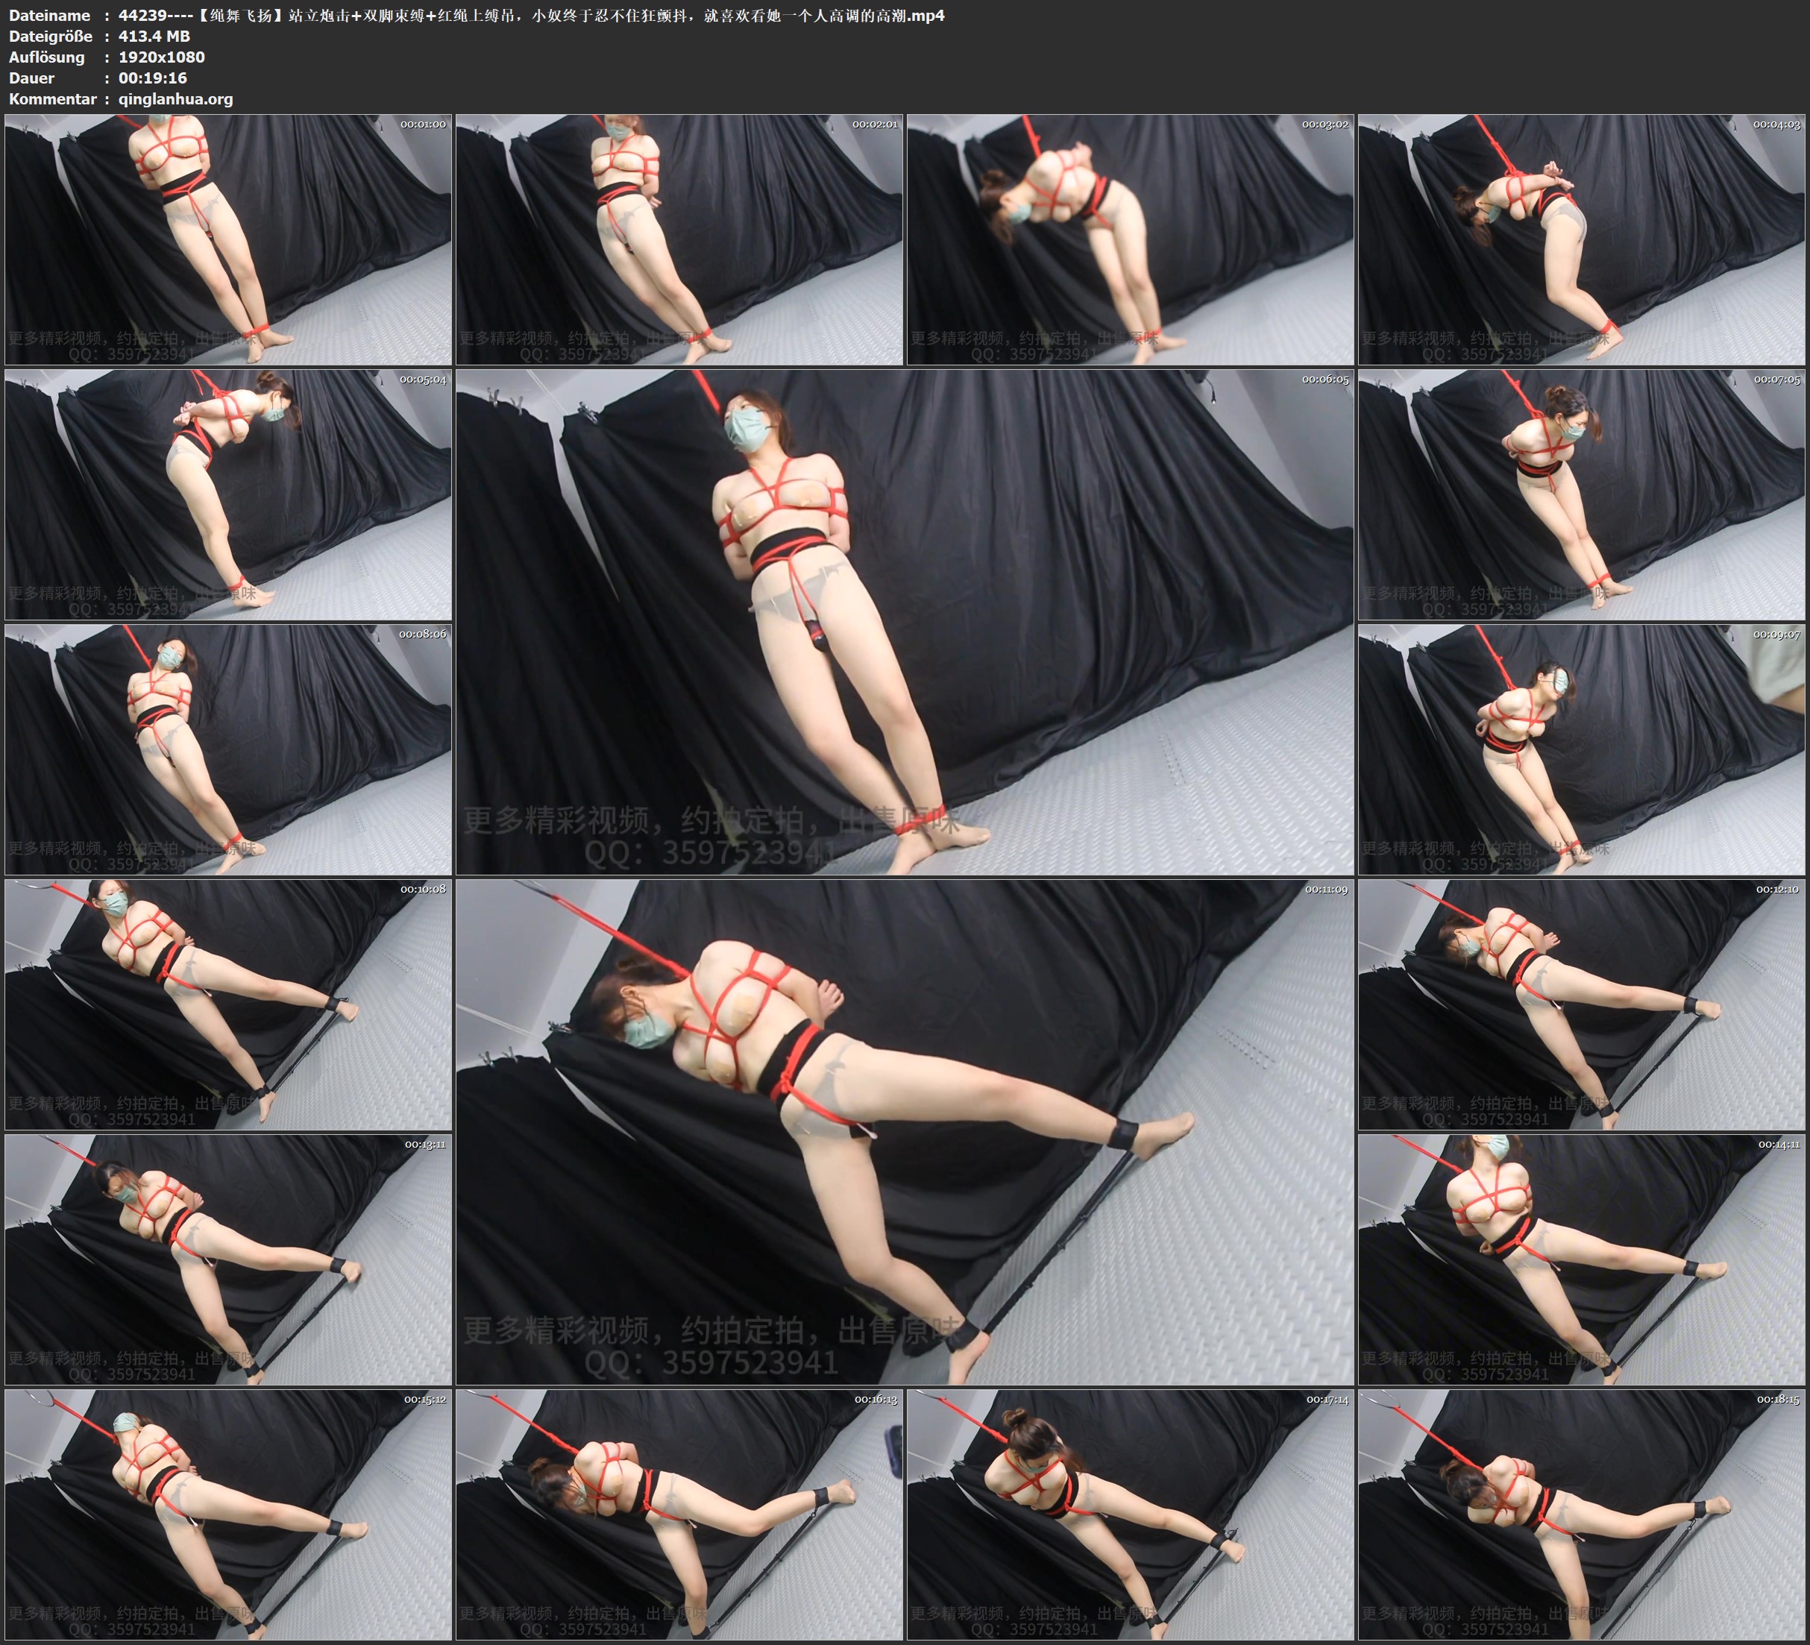1810x1645 pixels.
Task: Click the thumbnail timestamped 00:07:05
Action: click(x=1581, y=494)
